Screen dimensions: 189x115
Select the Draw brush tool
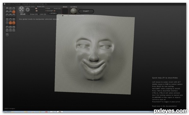(7, 12)
